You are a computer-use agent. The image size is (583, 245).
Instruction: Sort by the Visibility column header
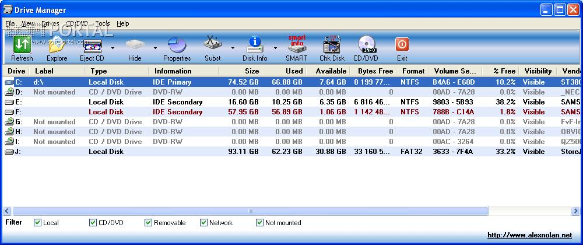click(538, 71)
